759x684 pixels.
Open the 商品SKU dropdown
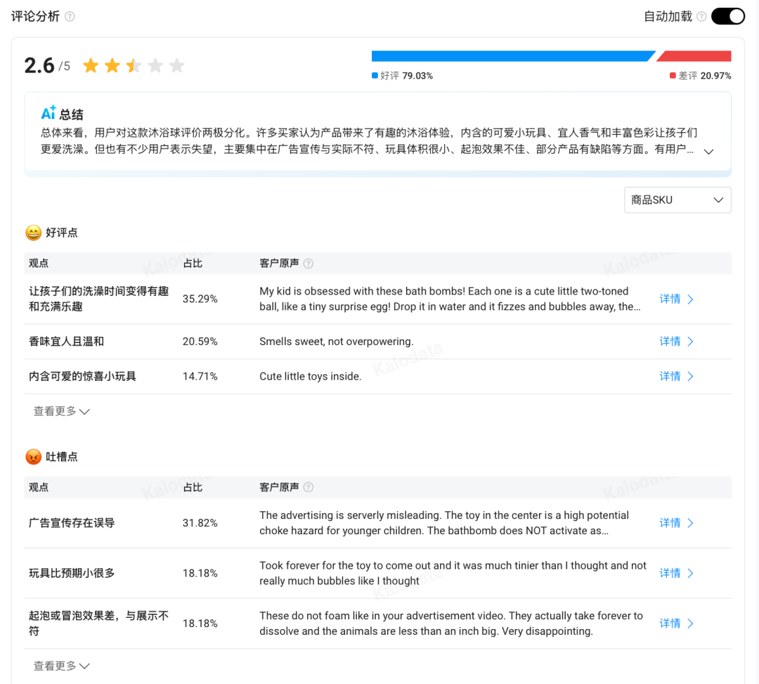[677, 200]
